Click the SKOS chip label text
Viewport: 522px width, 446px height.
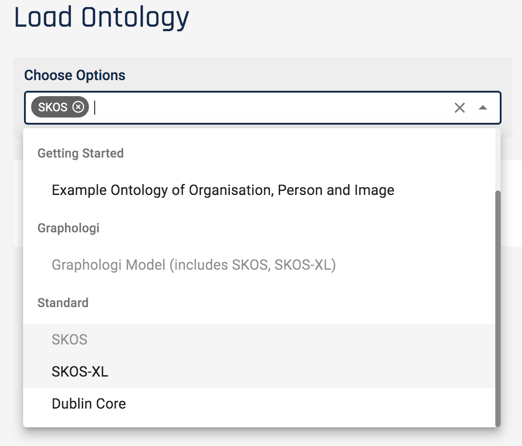(53, 107)
